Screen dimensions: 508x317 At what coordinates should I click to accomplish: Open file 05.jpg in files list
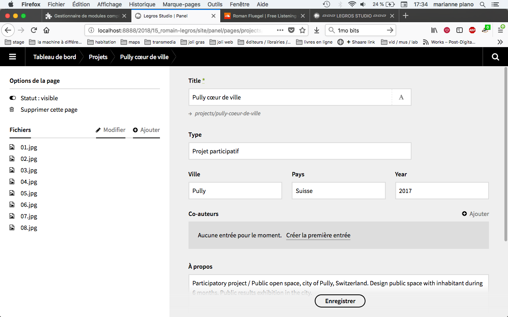point(29,193)
